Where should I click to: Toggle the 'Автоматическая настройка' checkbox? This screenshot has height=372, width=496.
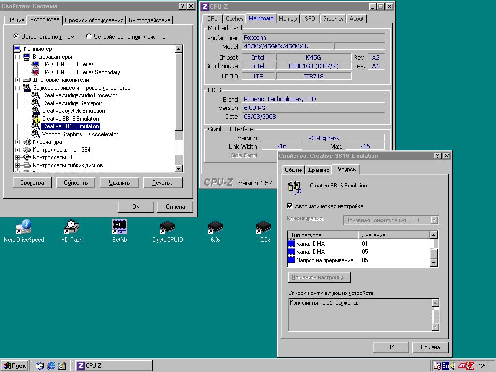290,206
